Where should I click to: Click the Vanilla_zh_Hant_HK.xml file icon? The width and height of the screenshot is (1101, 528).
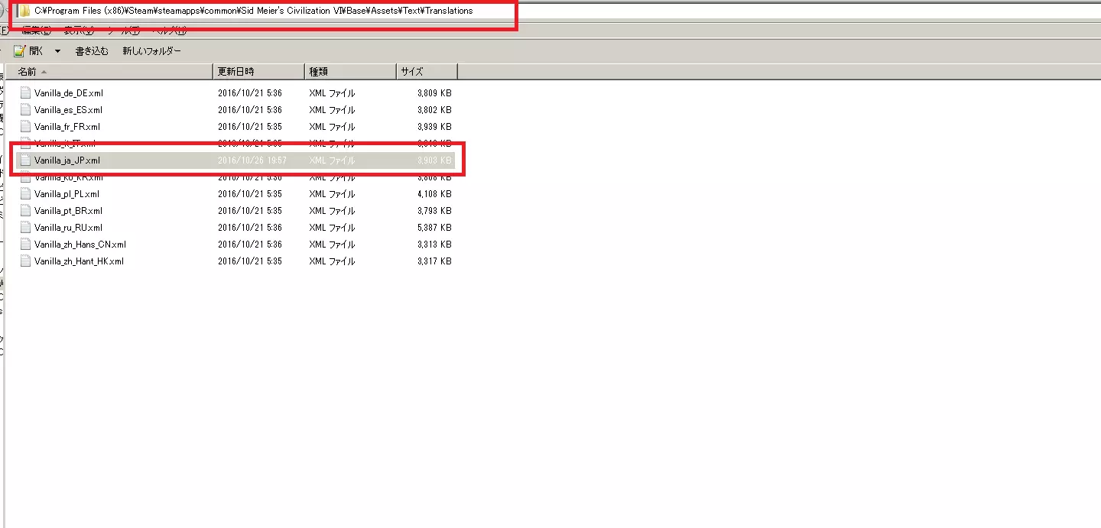(x=26, y=261)
